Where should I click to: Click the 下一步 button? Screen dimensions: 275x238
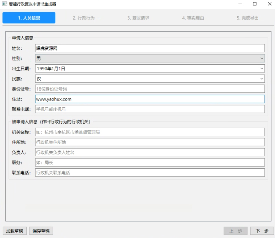[262, 231]
